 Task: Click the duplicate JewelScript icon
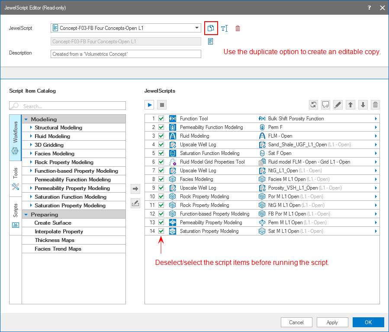[211, 28]
